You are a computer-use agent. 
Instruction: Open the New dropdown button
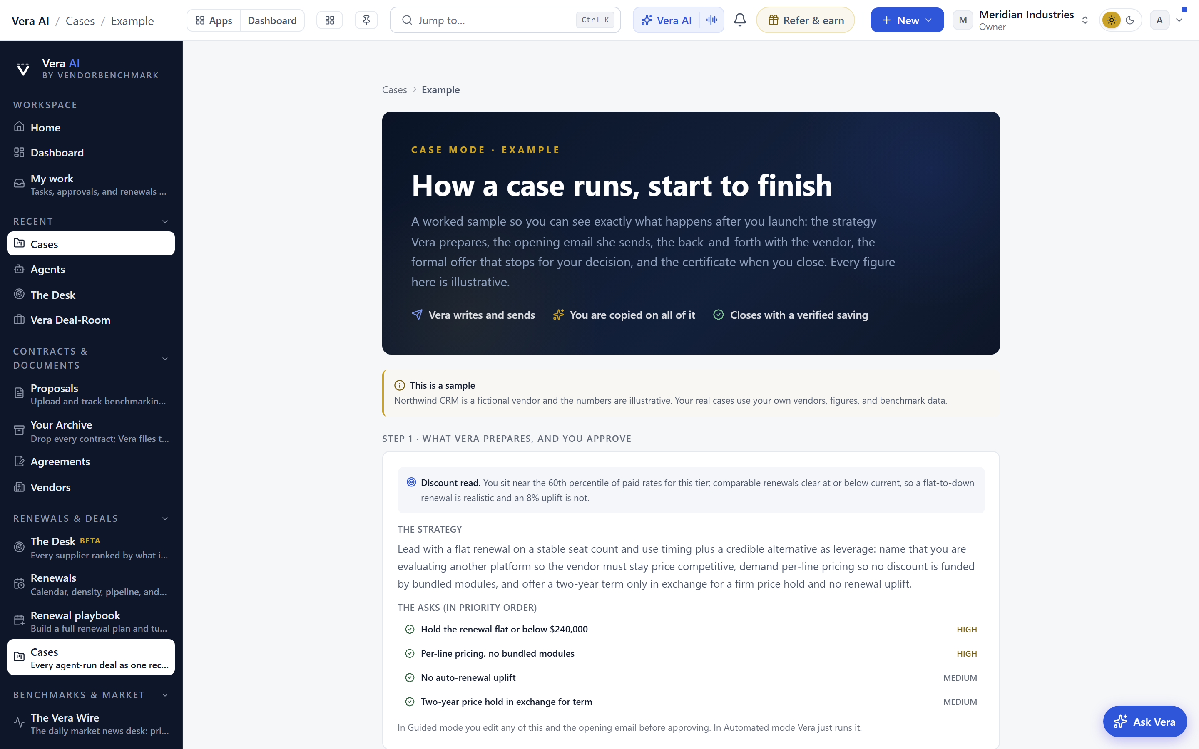[x=907, y=20]
